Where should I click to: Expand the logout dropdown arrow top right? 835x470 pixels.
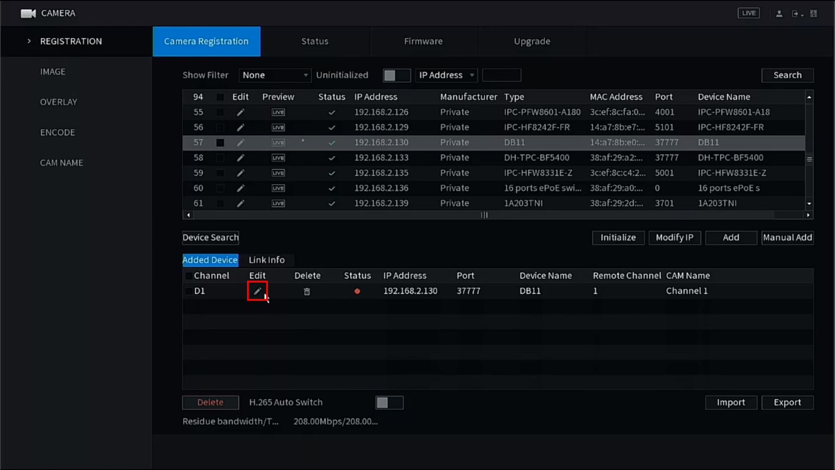click(x=802, y=14)
